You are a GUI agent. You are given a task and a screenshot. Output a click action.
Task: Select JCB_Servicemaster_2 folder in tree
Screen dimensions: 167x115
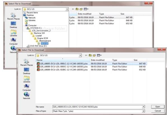tap(41, 31)
